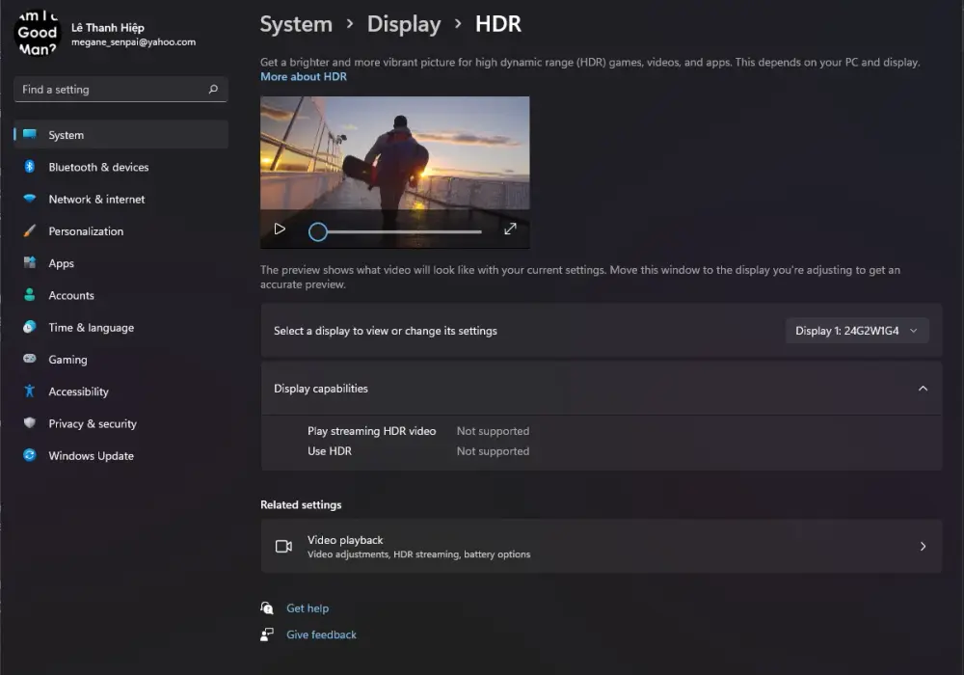Open Video playback via chevron arrow
The height and width of the screenshot is (675, 964).
[x=923, y=547]
